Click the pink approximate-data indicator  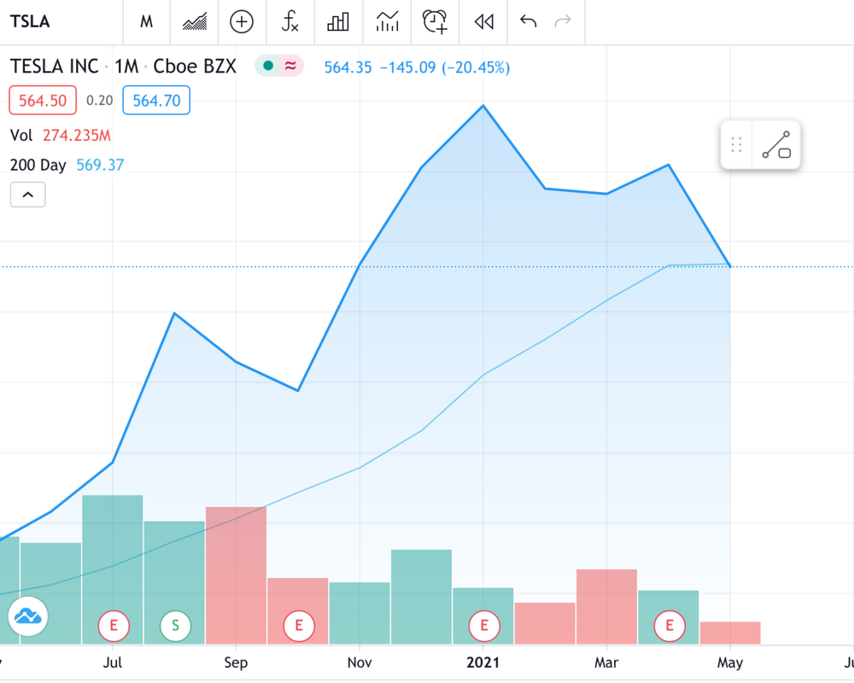click(291, 66)
